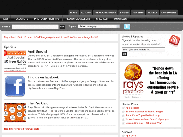The height and width of the screenshot is (137, 183).
Task: Click the Archives heading
Action: [x=127, y=132]
